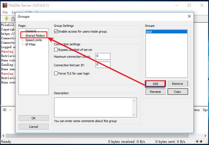Toggle Enable access for users inside group
The height and width of the screenshot is (145, 209).
56,32
